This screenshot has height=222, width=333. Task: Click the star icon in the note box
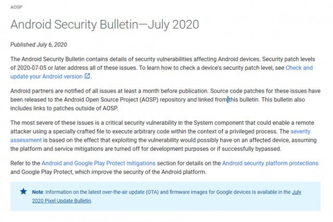[x=23, y=191]
